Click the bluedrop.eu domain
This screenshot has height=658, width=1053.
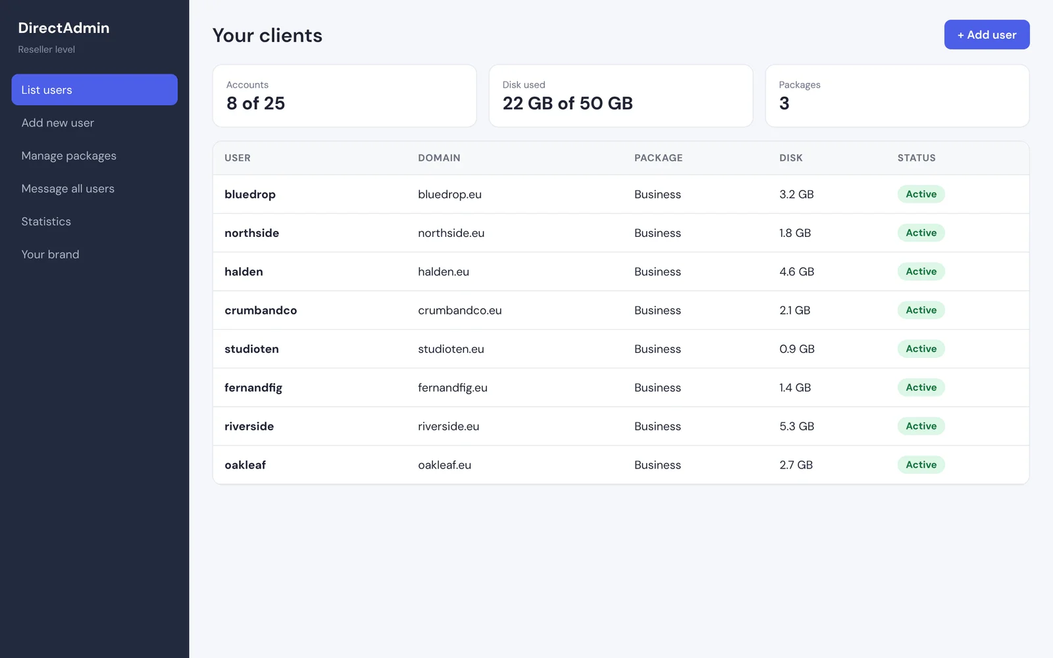(449, 194)
